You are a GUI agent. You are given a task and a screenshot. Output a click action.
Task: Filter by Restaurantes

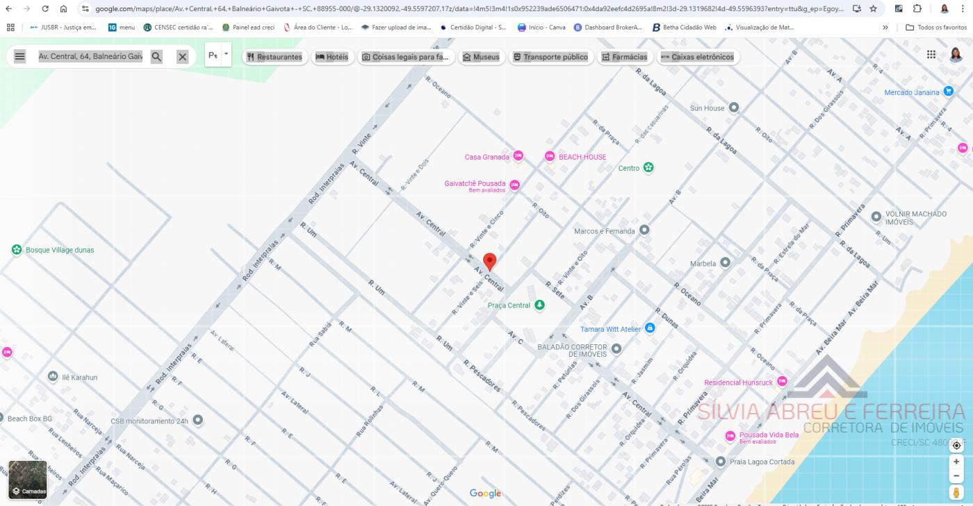[x=275, y=57]
